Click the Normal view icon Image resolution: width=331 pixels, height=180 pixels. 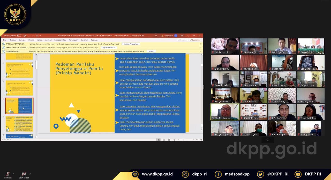click(159, 140)
